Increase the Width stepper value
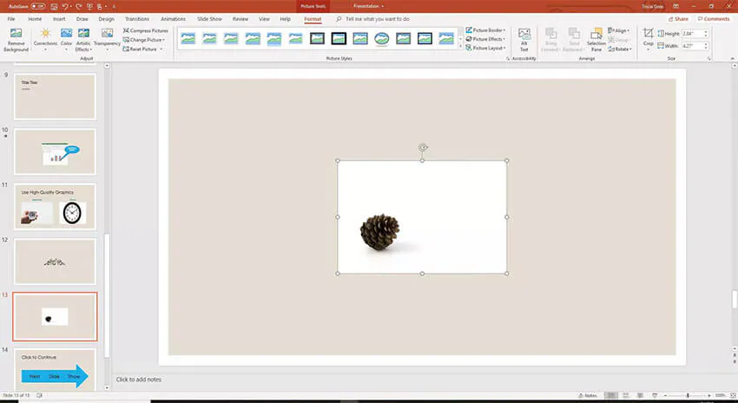738x403 pixels. pyautogui.click(x=706, y=44)
